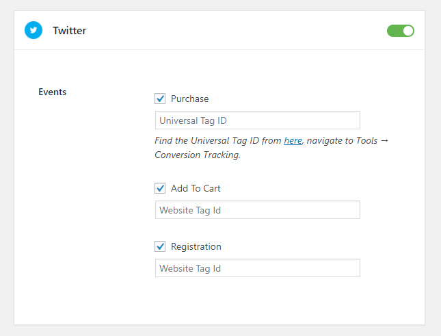441x336 pixels.
Task: Click the Purchase label text
Action: click(190, 99)
